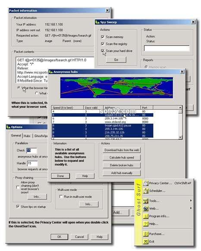Select the Web globe icon
The image size is (201, 251).
pos(145,208)
